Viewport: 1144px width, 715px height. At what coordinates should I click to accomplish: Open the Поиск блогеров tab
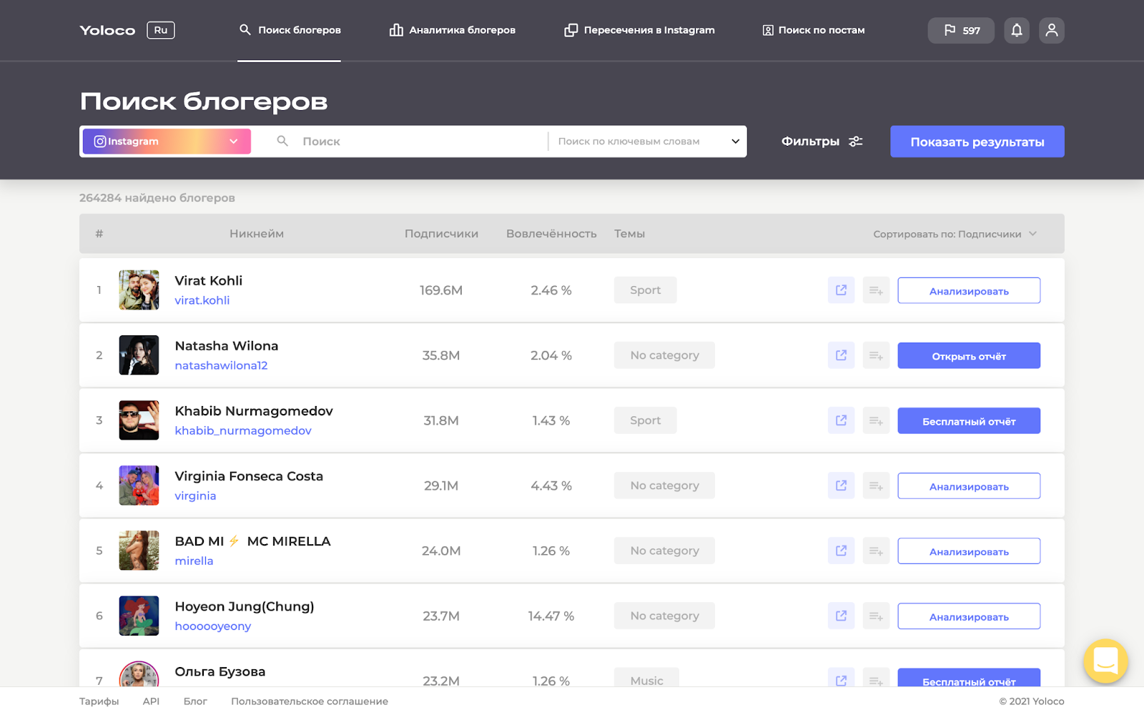(x=290, y=30)
